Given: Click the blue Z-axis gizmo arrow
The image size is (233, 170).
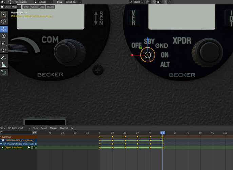Looking at the screenshot, I should coord(148,39).
